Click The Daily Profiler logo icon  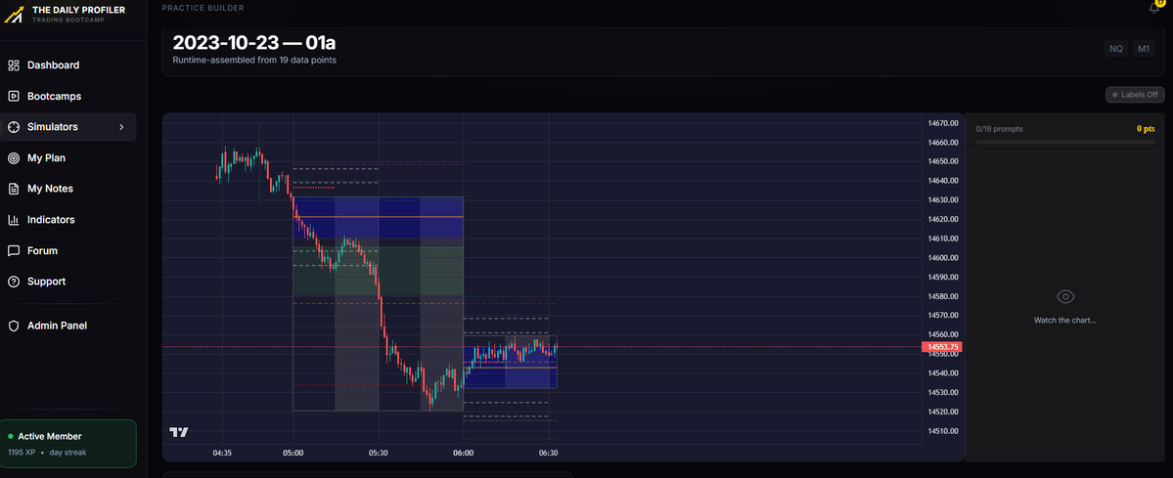pos(14,15)
